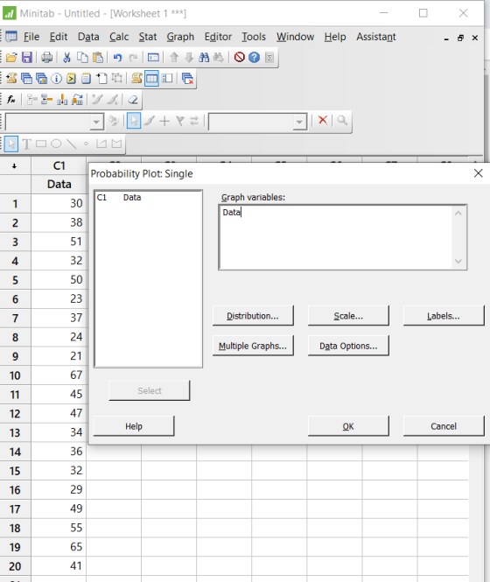Open the Graph menu

(180, 37)
